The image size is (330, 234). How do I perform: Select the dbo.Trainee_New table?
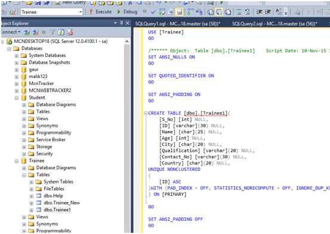coord(61,202)
